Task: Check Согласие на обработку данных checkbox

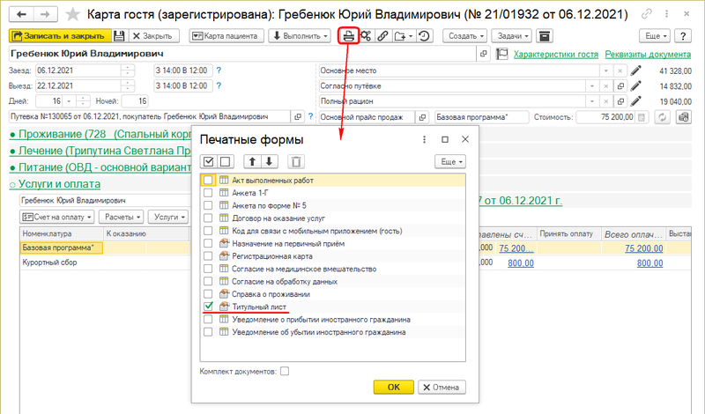Action: [x=208, y=281]
